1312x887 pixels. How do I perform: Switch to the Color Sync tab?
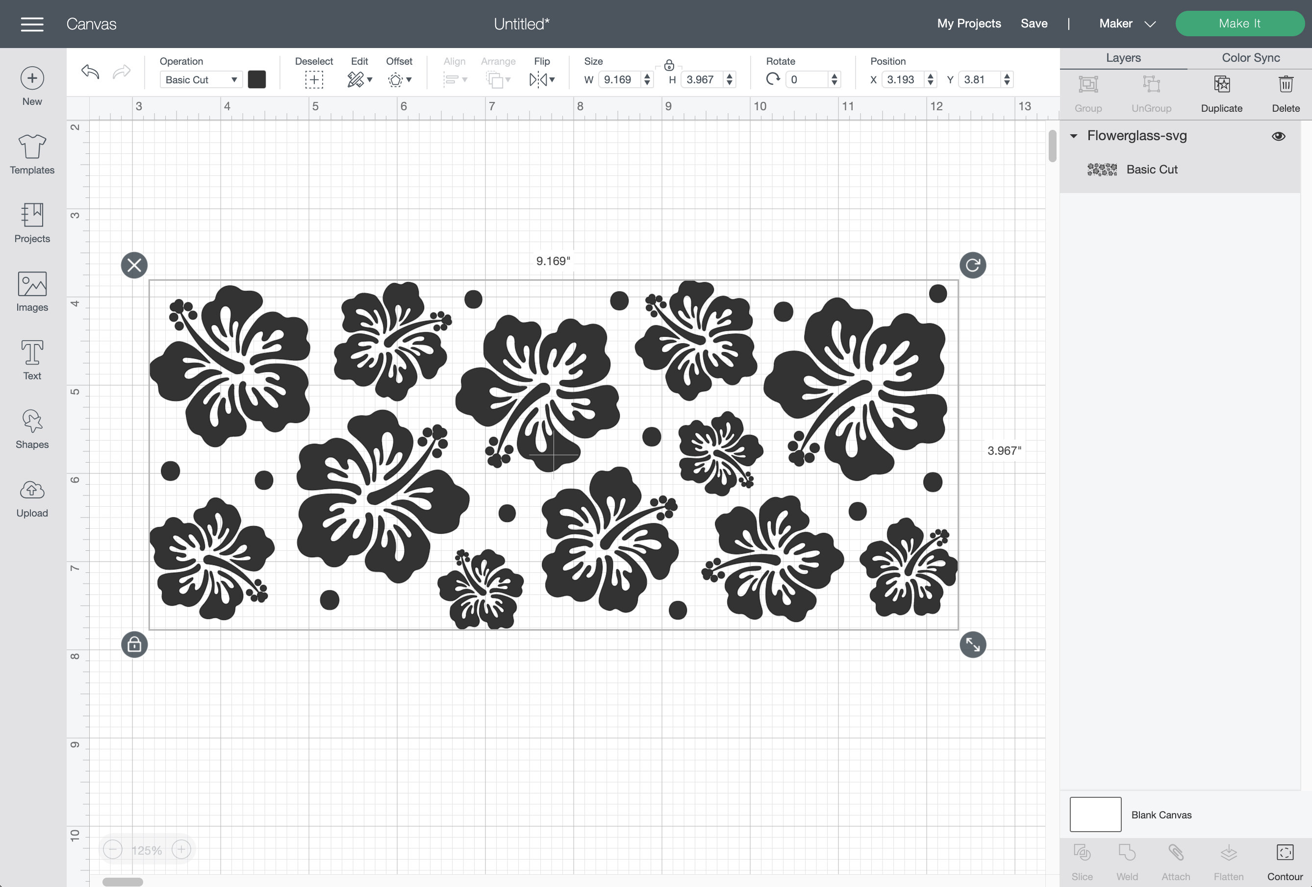(x=1250, y=57)
